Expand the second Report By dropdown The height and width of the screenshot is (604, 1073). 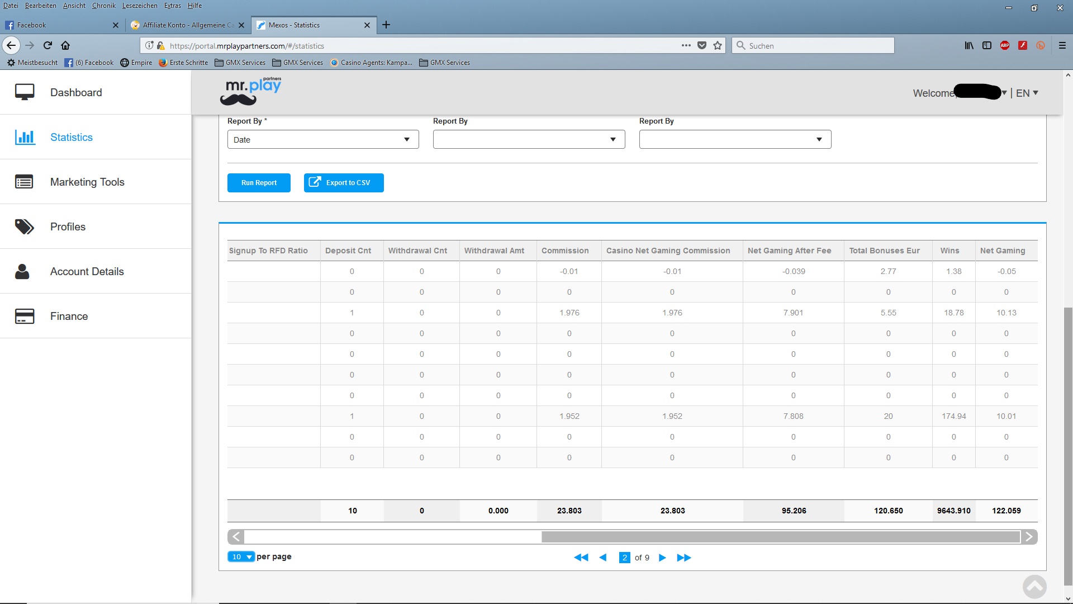pyautogui.click(x=529, y=139)
